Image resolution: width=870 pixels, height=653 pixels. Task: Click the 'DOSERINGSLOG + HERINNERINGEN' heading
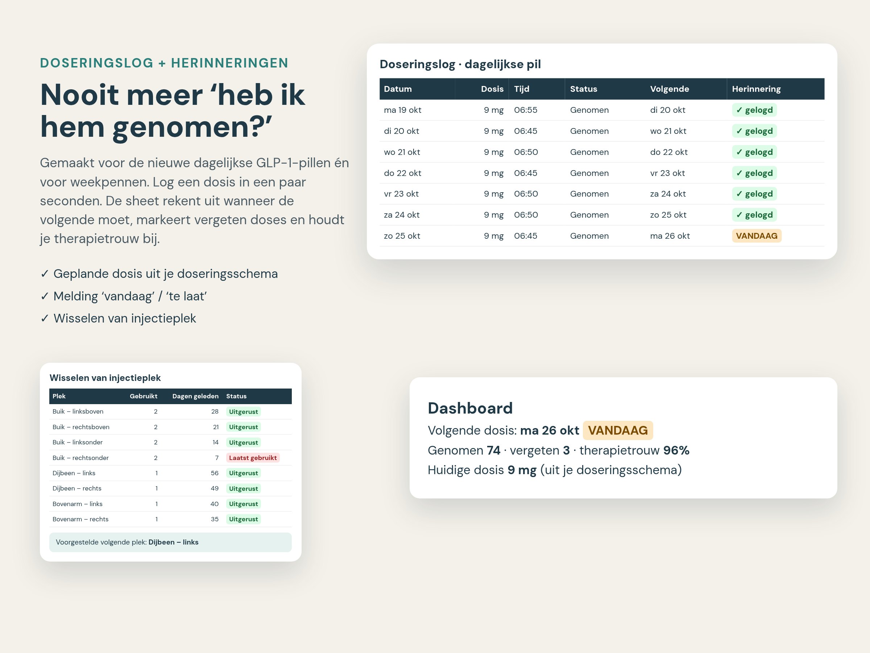coord(165,63)
